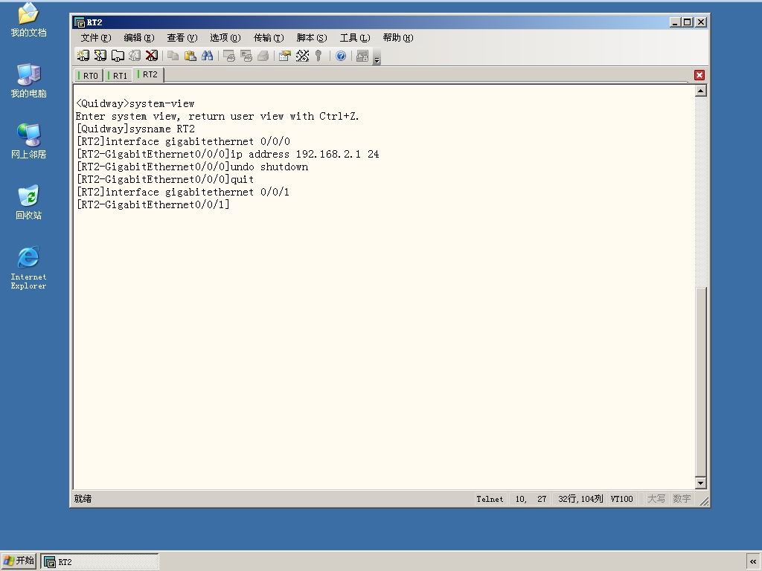Open the 文件(F) menu
The height and width of the screenshot is (571, 762).
pos(96,38)
